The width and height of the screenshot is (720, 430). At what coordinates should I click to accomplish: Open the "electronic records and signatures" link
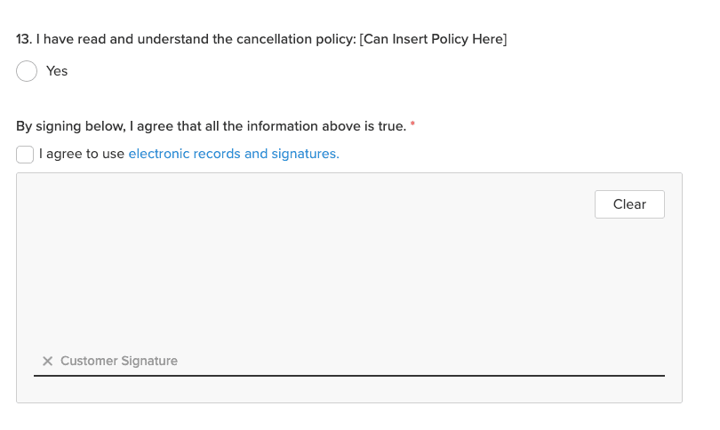[x=233, y=154]
